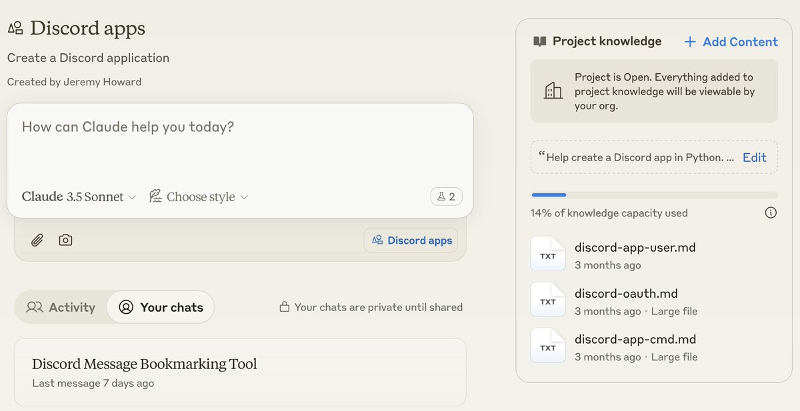Open the discord-oauth.md file name
The image size is (800, 411).
pos(626,294)
